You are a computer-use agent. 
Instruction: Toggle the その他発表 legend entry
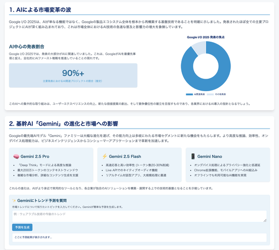(x=217, y=94)
